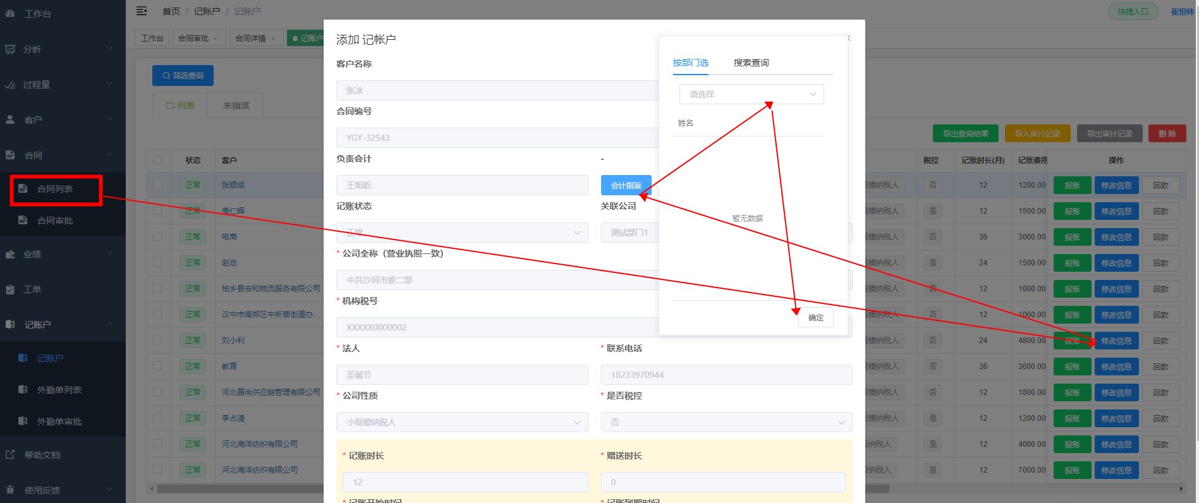
Task: Click the 使用反馈 bug icon
Action: [x=10, y=490]
